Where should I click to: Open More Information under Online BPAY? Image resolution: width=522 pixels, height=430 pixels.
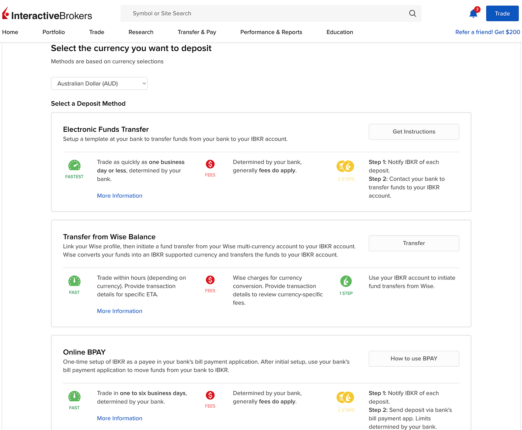pyautogui.click(x=120, y=418)
